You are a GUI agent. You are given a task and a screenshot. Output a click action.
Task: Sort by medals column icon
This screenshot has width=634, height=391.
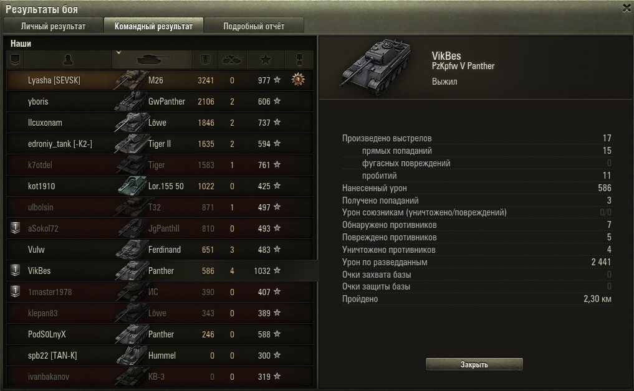click(x=299, y=60)
